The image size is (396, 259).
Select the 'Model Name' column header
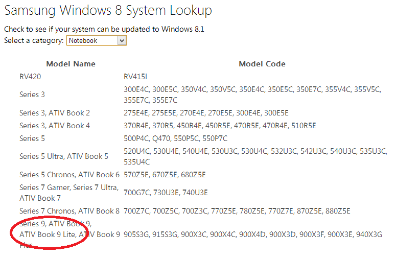pos(71,64)
